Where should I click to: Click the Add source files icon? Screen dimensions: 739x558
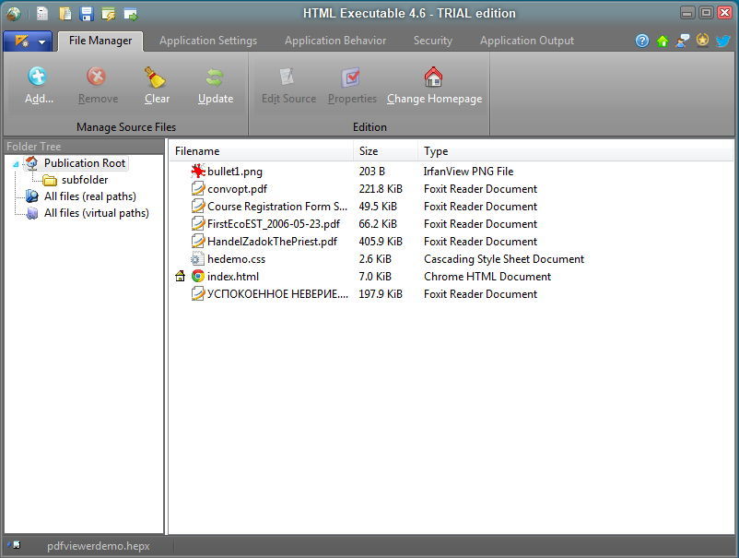coord(37,77)
